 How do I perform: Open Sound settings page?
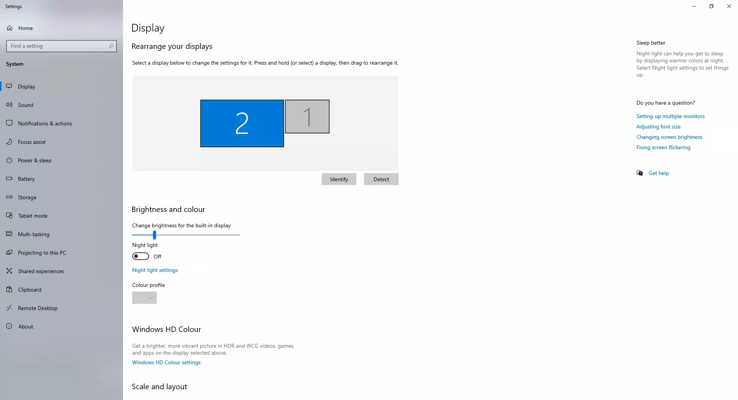[x=61, y=105]
